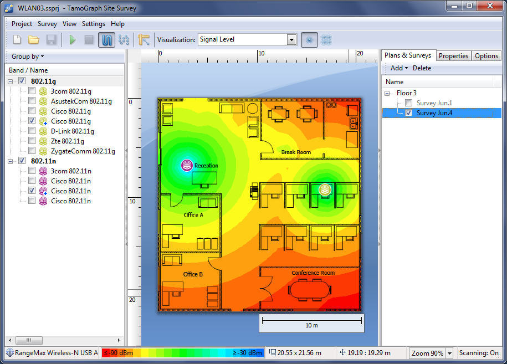The height and width of the screenshot is (364, 507).
Task: Check the ZygateComm 802.11g checkbox
Action: [32, 151]
